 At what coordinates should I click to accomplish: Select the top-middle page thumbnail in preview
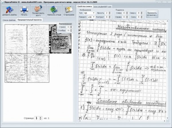pyautogui.click(x=38, y=39)
